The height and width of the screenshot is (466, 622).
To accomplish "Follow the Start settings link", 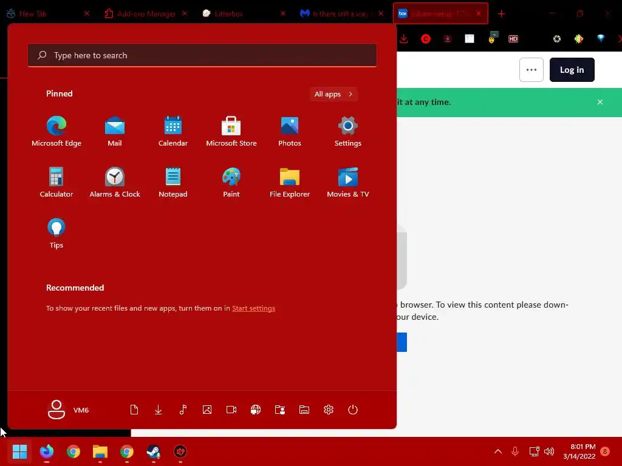I will [253, 308].
